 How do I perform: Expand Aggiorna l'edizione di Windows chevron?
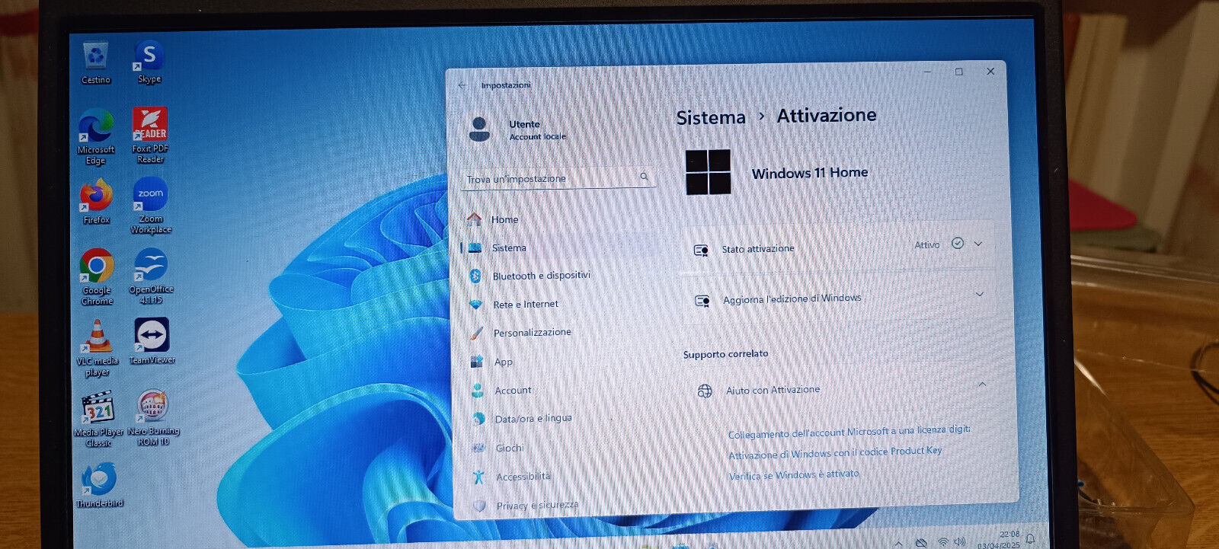click(x=980, y=294)
